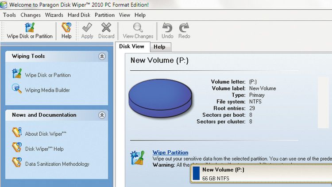Click the File system value 'NTFS'
The width and height of the screenshot is (332, 187).
[x=255, y=102]
